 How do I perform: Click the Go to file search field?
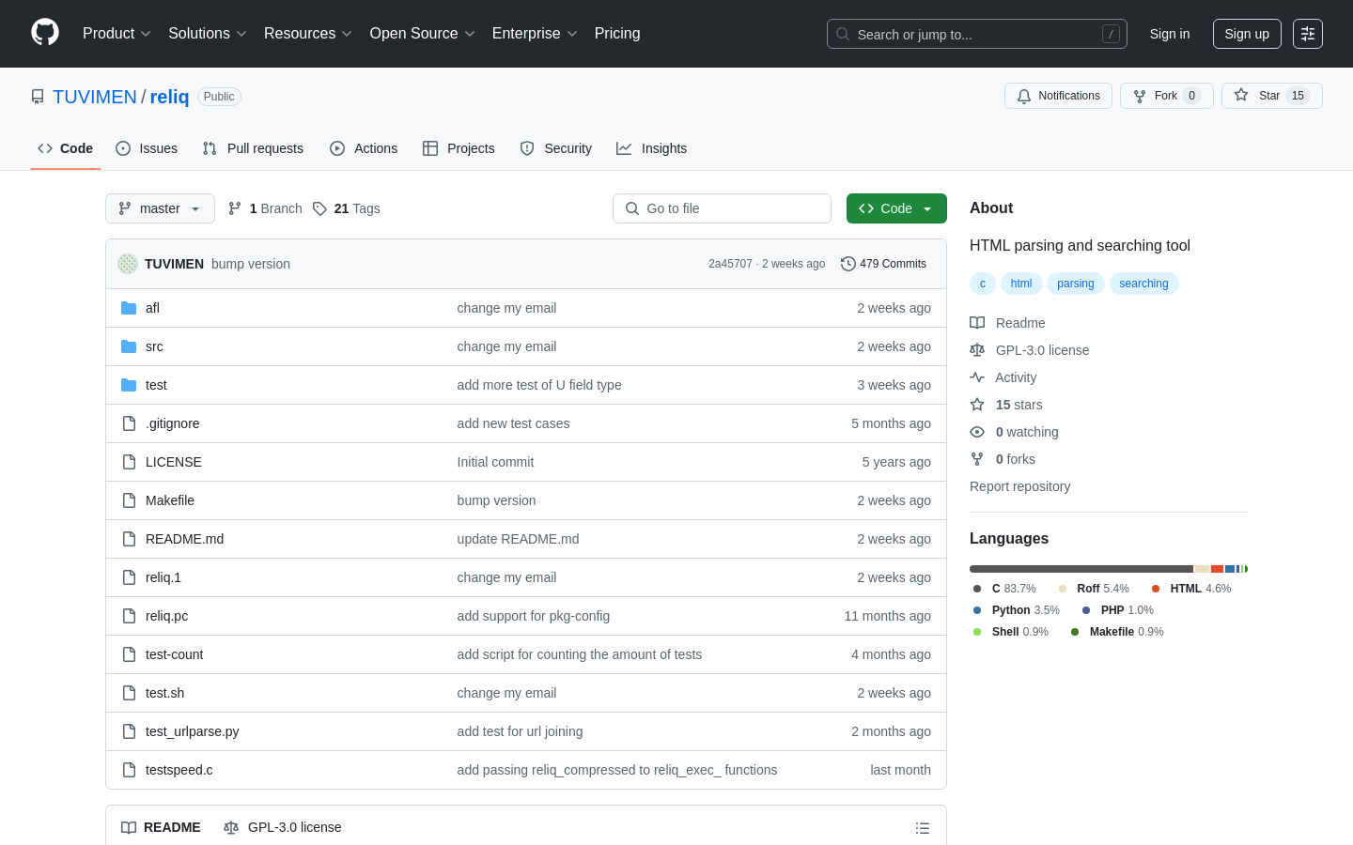pos(722,208)
